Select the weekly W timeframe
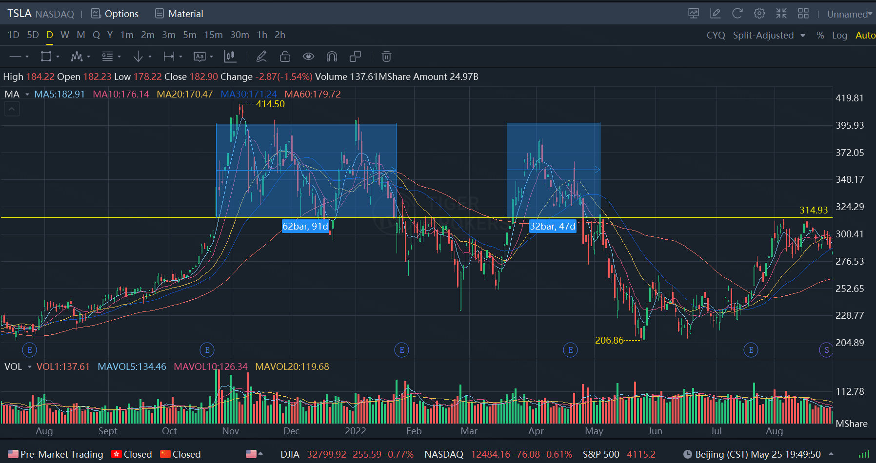The height and width of the screenshot is (463, 876). point(65,35)
